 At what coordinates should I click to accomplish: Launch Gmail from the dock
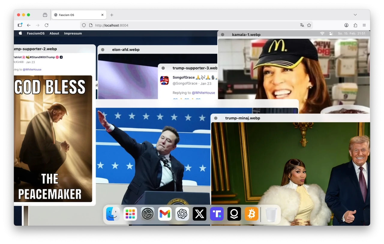165,214
